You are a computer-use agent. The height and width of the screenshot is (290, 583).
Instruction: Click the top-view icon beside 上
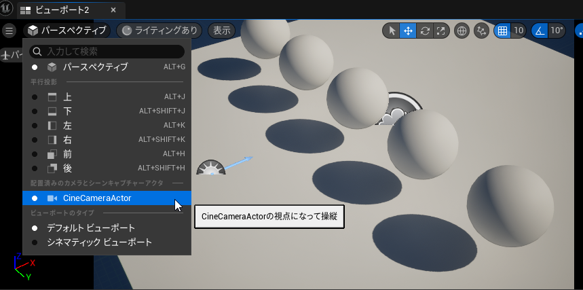coord(52,97)
